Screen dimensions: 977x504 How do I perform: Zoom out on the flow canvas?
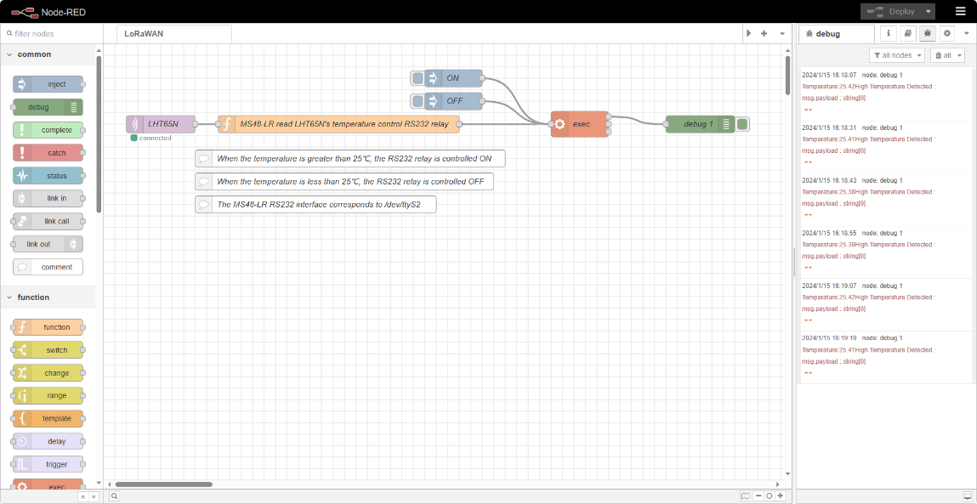click(759, 496)
